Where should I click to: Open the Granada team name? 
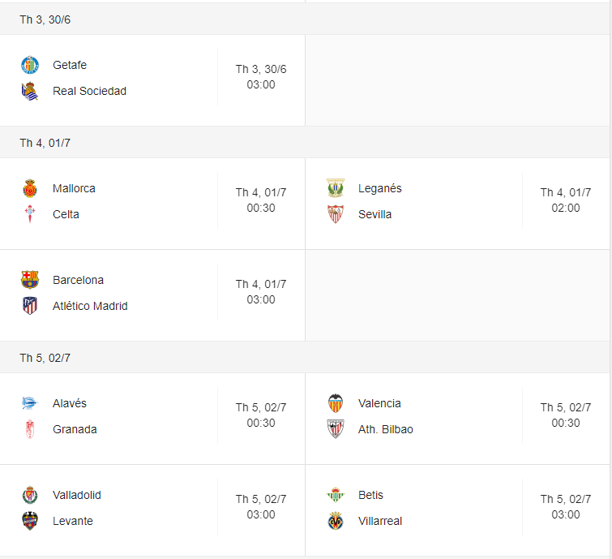point(75,429)
